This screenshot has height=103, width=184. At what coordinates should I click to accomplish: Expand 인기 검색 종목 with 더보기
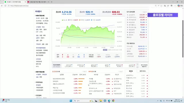(x=145, y=12)
